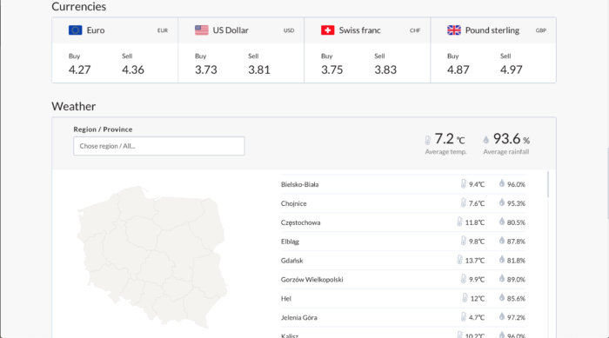Click the US Dollar flag icon

202,30
